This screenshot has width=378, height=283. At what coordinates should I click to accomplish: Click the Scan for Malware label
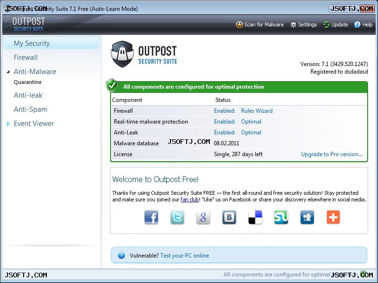coord(264,25)
